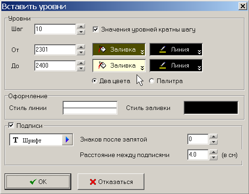Click the Шрифт font button
The width and height of the screenshot is (249, 194).
[x=41, y=140]
